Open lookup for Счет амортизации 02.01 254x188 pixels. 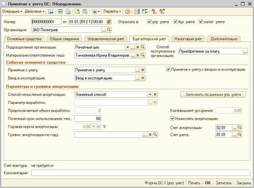pos(234,128)
